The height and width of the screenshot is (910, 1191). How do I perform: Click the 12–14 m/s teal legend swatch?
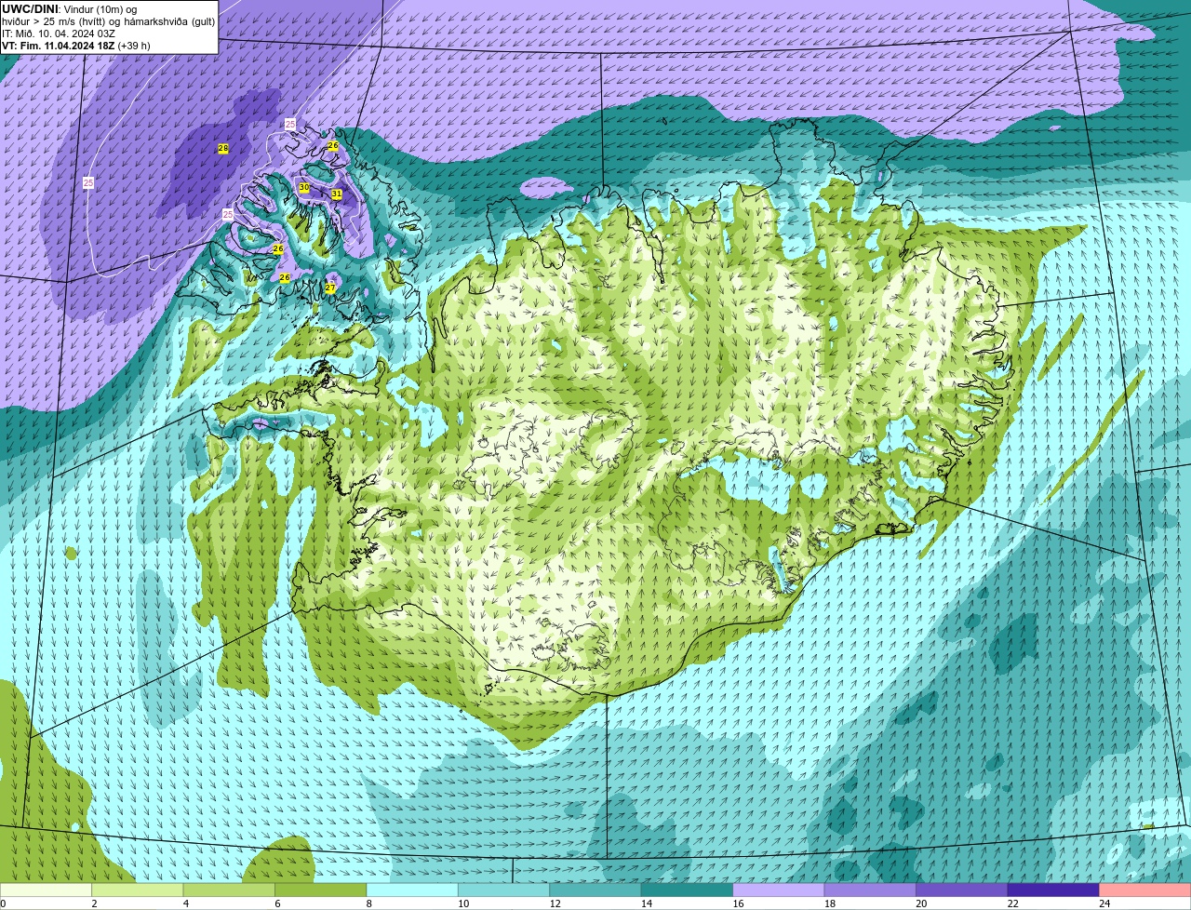[595, 890]
